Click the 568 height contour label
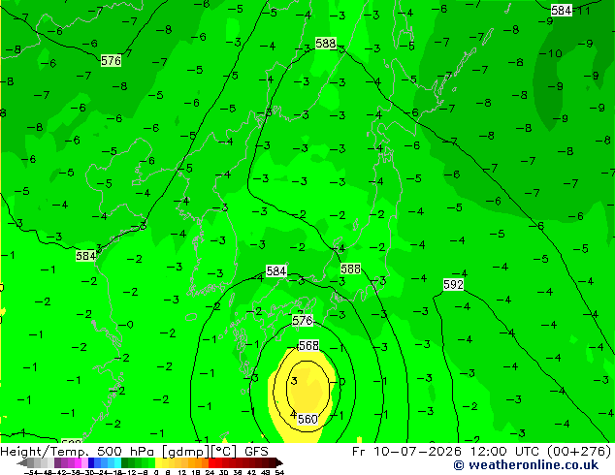Image resolution: width=615 pixels, height=475 pixels. point(308,346)
